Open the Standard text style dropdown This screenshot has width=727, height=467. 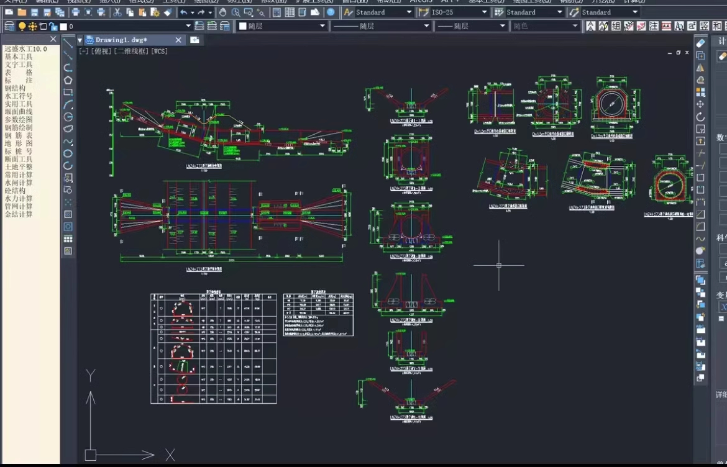pos(408,12)
